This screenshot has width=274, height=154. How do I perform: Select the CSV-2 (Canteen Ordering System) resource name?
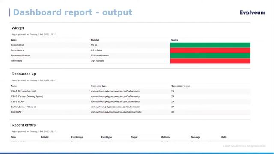tap(27, 96)
